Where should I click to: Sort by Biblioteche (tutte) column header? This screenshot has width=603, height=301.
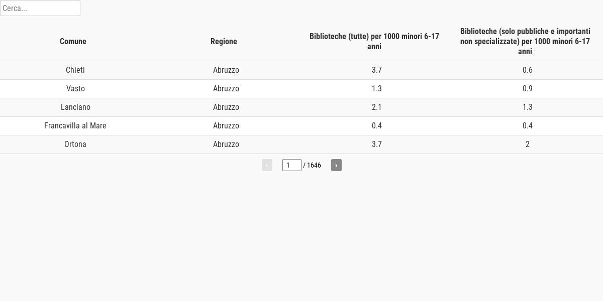[x=374, y=42]
